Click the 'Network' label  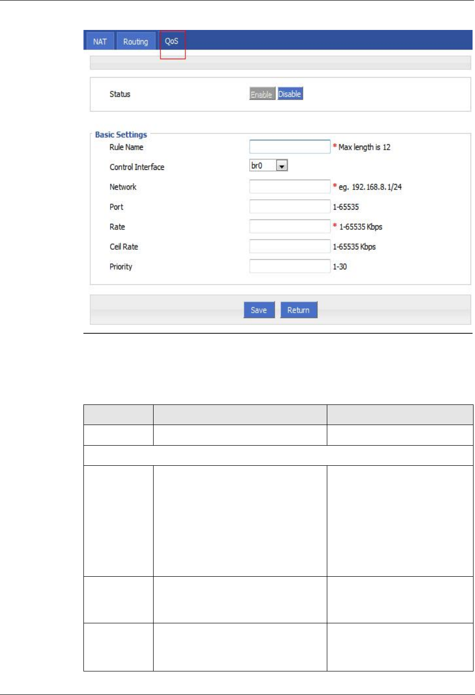tap(123, 187)
